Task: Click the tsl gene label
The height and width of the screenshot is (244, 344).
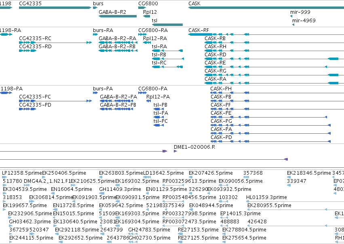Action: 154,20
